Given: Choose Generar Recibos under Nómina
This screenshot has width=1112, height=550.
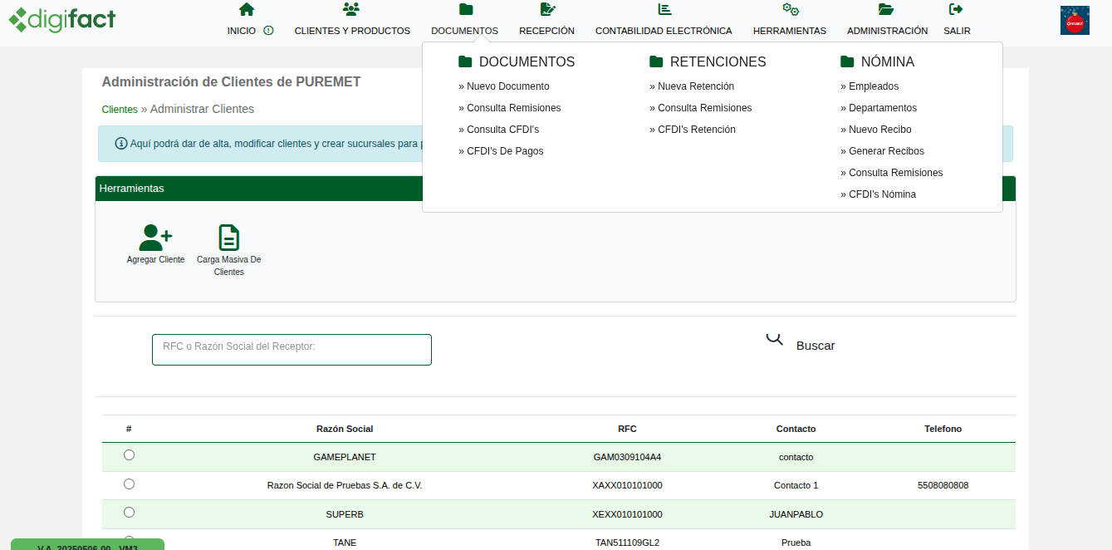Looking at the screenshot, I should (882, 151).
